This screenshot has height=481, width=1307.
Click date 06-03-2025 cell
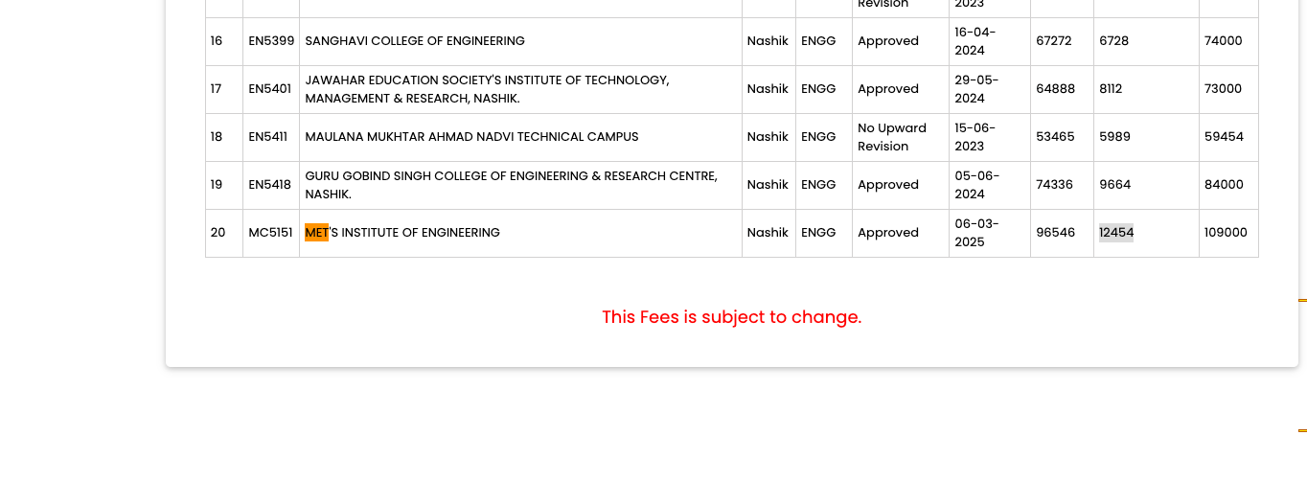pos(989,234)
